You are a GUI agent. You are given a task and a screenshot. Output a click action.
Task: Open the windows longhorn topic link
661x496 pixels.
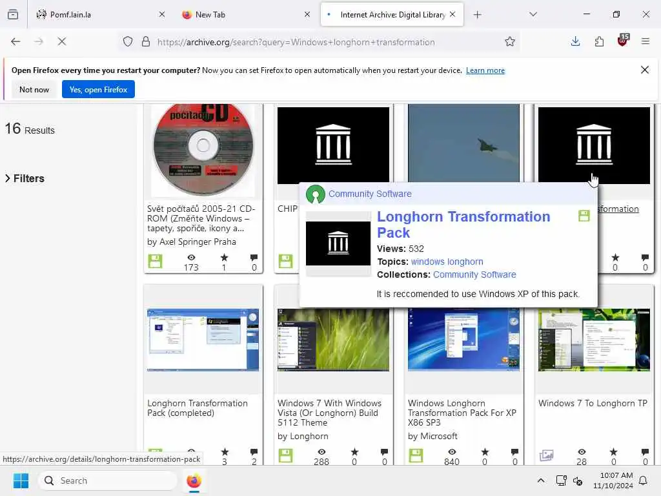pos(447,262)
